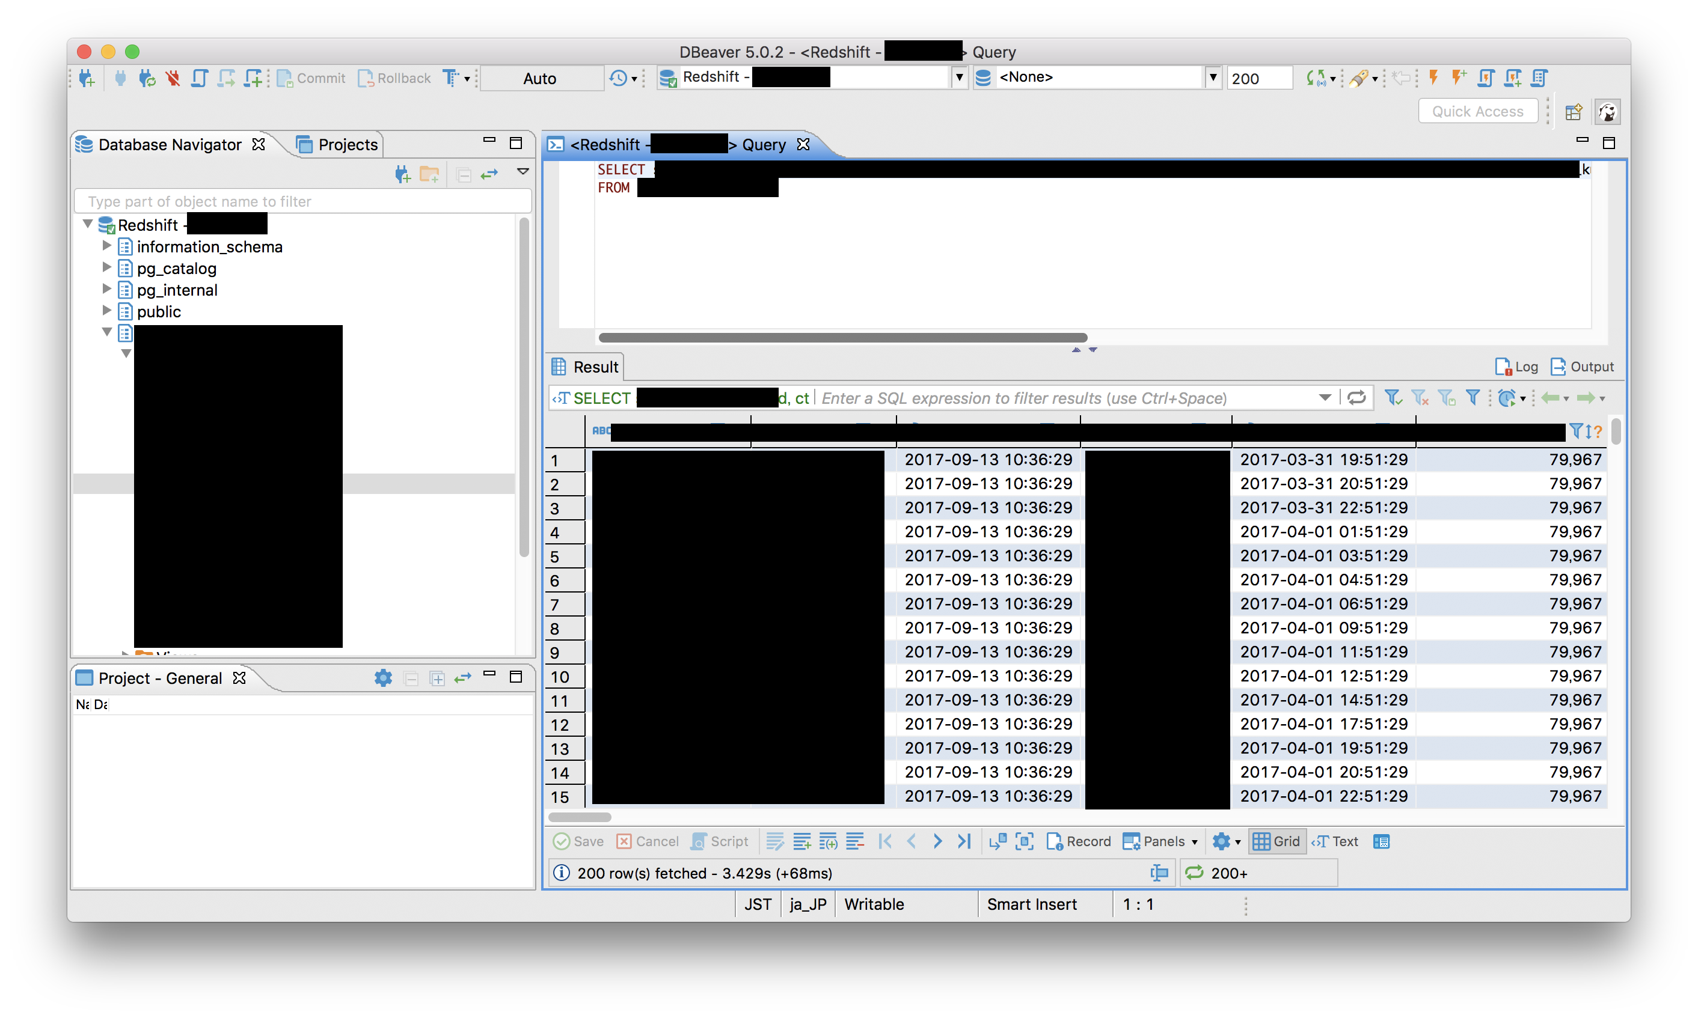This screenshot has width=1698, height=1018.
Task: Switch to the Projects tab
Action: pyautogui.click(x=338, y=145)
